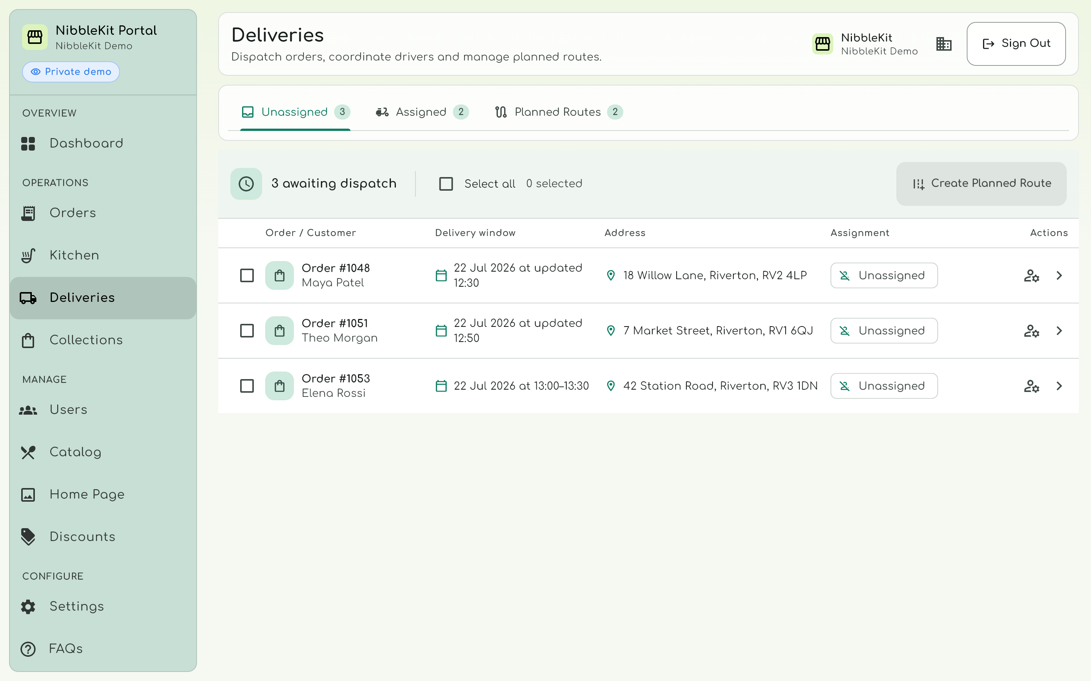The image size is (1091, 681).
Task: Click the organization building icon in header
Action: click(x=944, y=44)
